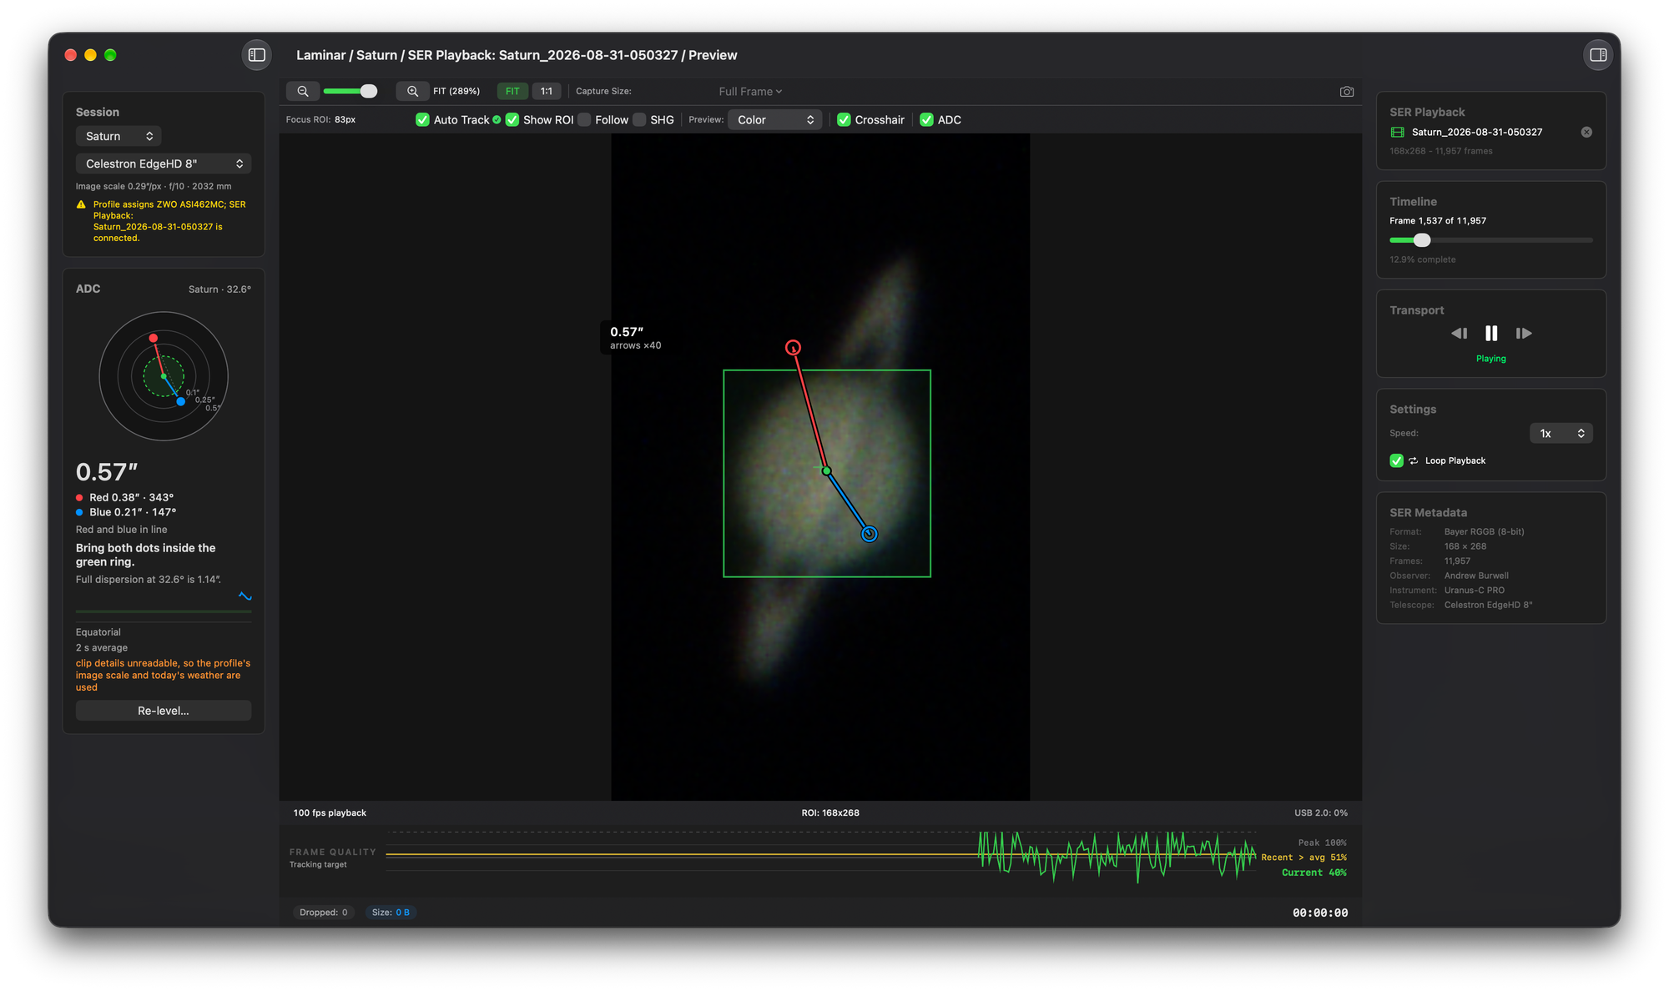The height and width of the screenshot is (991, 1669).
Task: Click the Size: 0 B status pill
Action: tap(391, 913)
